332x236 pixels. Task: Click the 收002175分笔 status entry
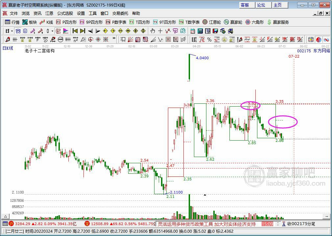[x=301, y=224]
